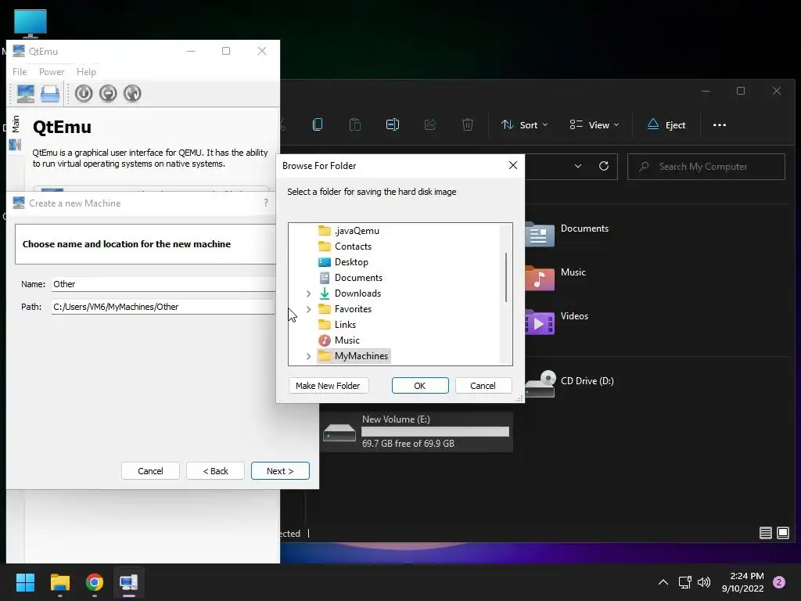Click the new machine icon in QtEmu toolbar
Viewport: 801px width, 601px height.
tap(25, 94)
